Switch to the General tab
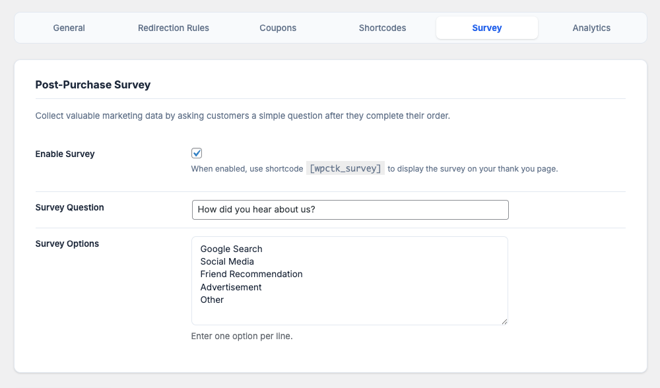The height and width of the screenshot is (388, 660). click(x=69, y=28)
